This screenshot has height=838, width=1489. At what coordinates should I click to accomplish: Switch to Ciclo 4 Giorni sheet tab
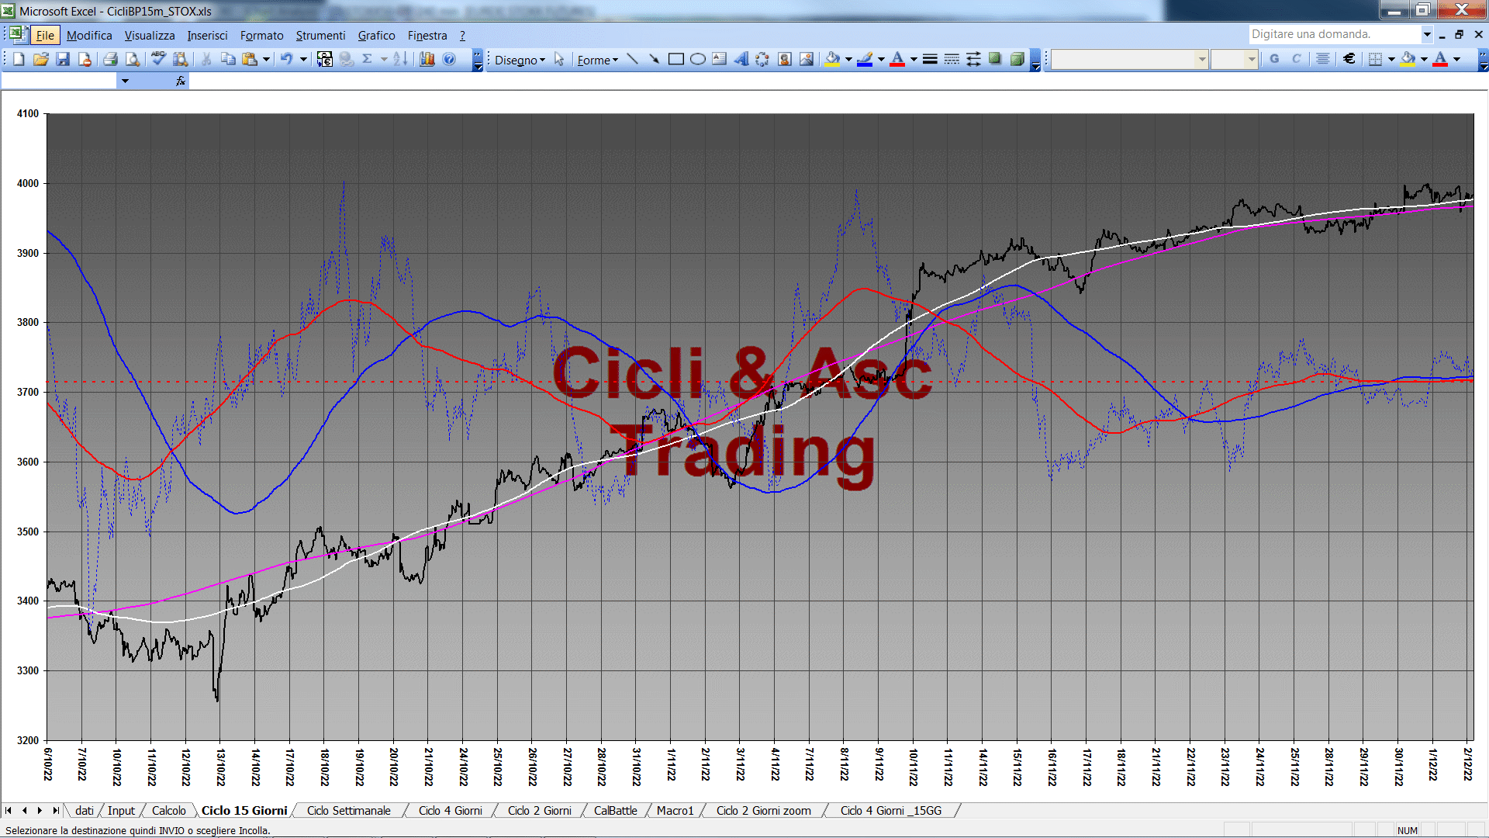coord(450,810)
